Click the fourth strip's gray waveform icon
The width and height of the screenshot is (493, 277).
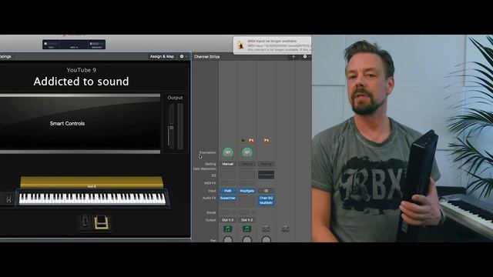285,229
